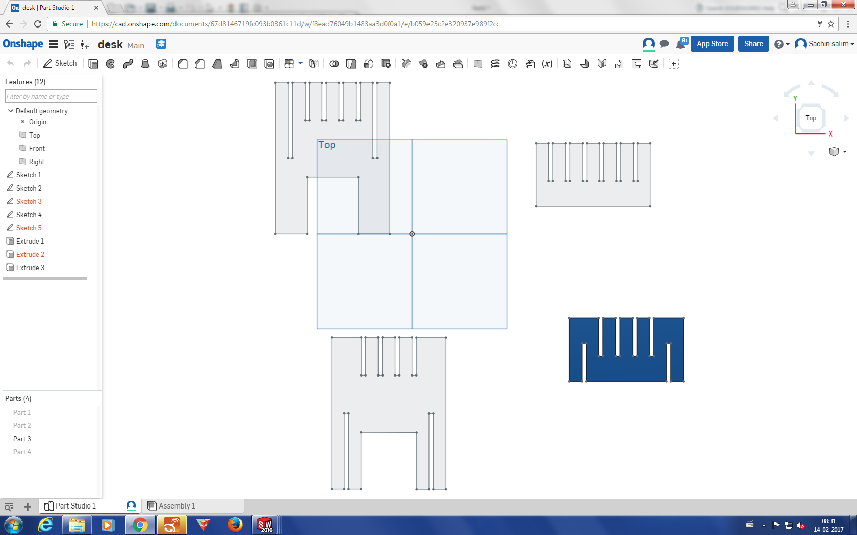The height and width of the screenshot is (535, 857).
Task: Open the comments speech bubble
Action: [x=664, y=44]
